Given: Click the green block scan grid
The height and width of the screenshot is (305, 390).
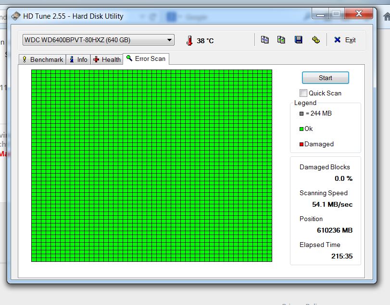Looking at the screenshot, I should click(x=152, y=165).
